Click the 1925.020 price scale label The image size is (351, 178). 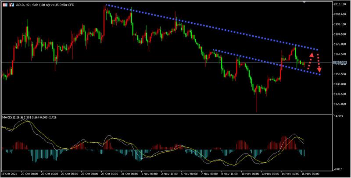point(340,104)
